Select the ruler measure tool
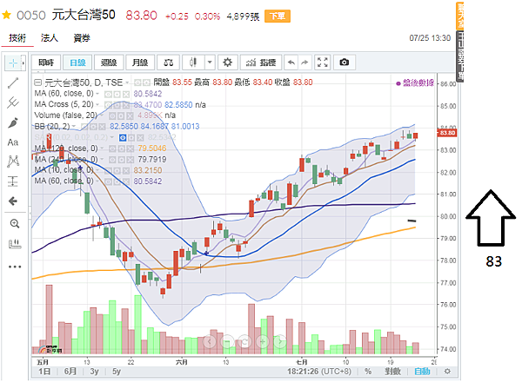The height and width of the screenshot is (389, 522). tap(15, 244)
